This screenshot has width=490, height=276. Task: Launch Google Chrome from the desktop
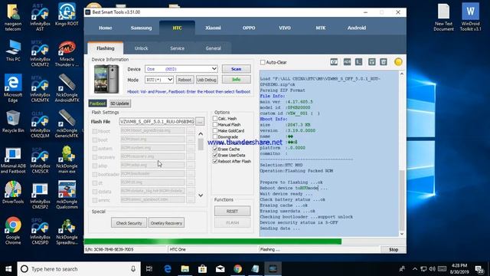(13, 231)
